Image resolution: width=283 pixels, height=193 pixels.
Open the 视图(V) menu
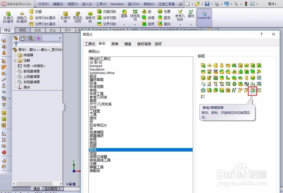[x=72, y=4]
